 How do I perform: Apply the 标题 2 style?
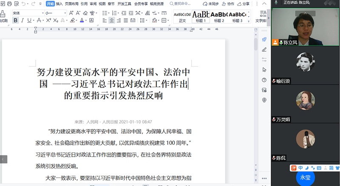click(x=219, y=17)
